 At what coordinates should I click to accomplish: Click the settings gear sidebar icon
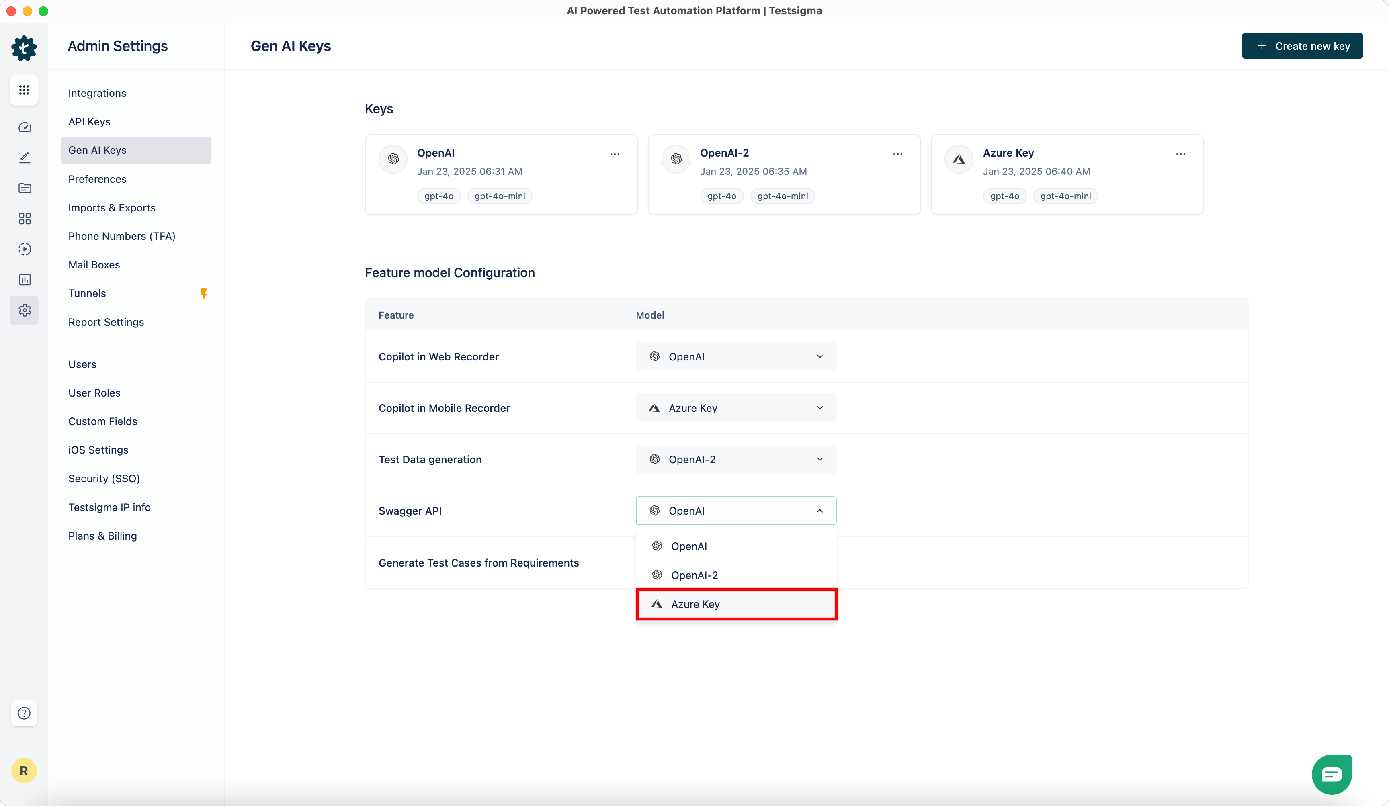[x=24, y=310]
